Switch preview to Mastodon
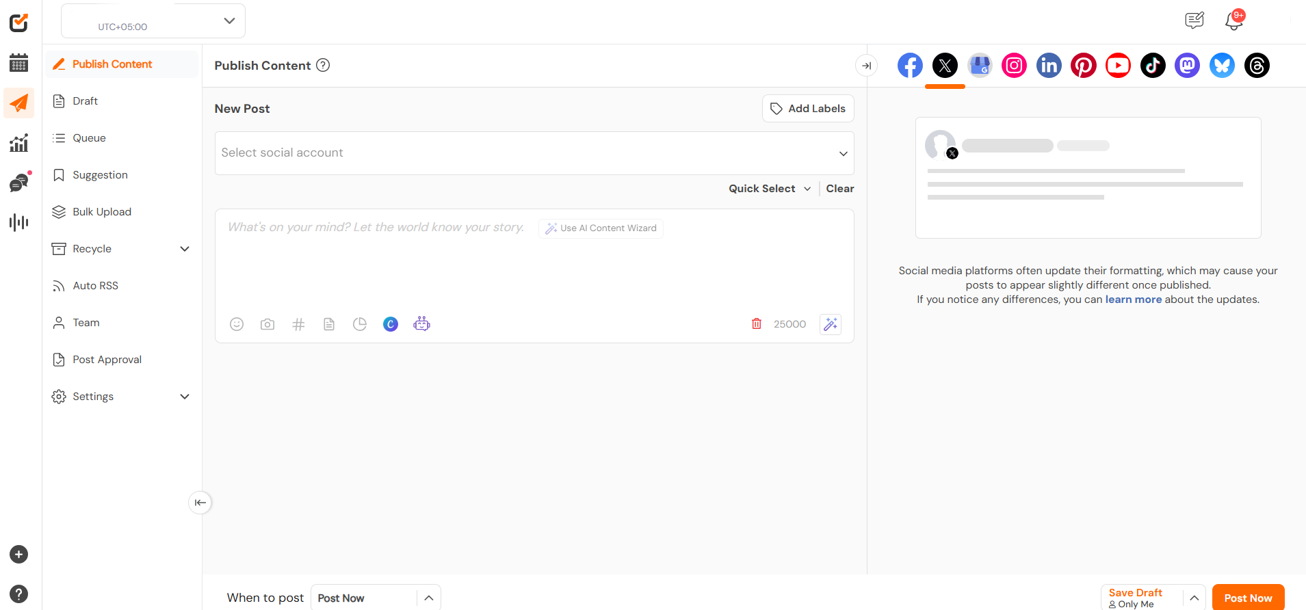Screen dimensions: 1306x610 (x=1188, y=66)
